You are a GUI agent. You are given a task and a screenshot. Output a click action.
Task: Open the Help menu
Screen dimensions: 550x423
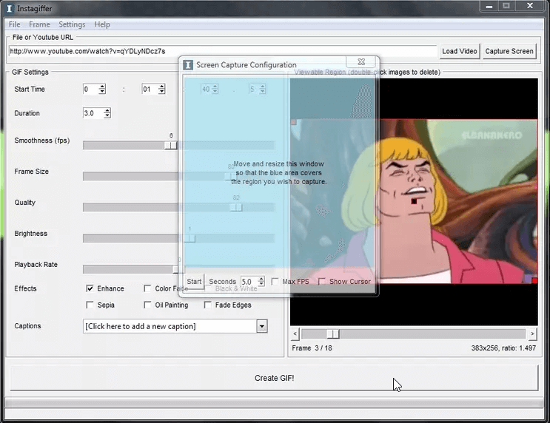point(102,24)
